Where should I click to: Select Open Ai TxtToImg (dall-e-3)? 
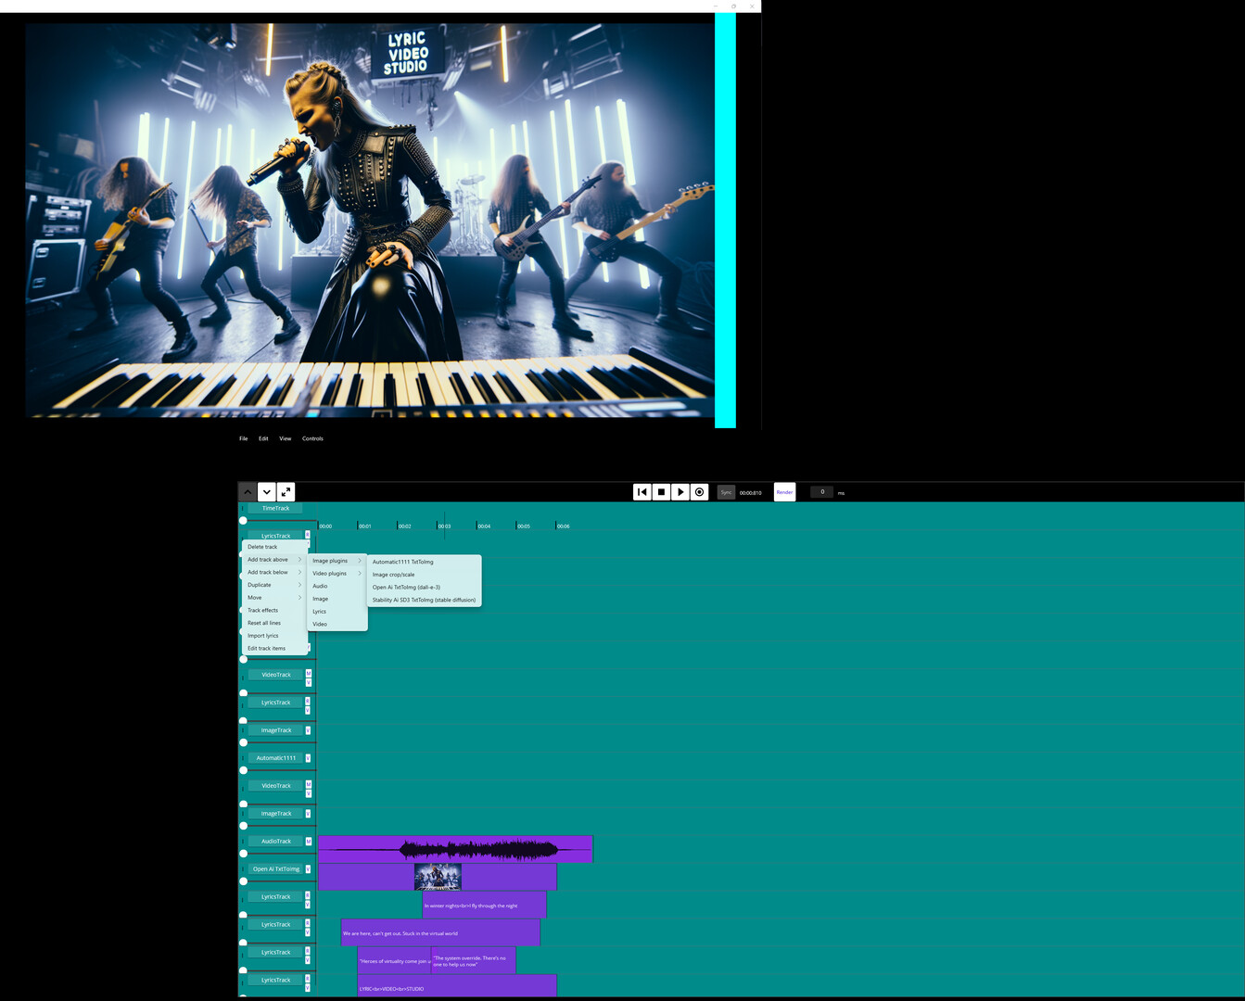425,588
